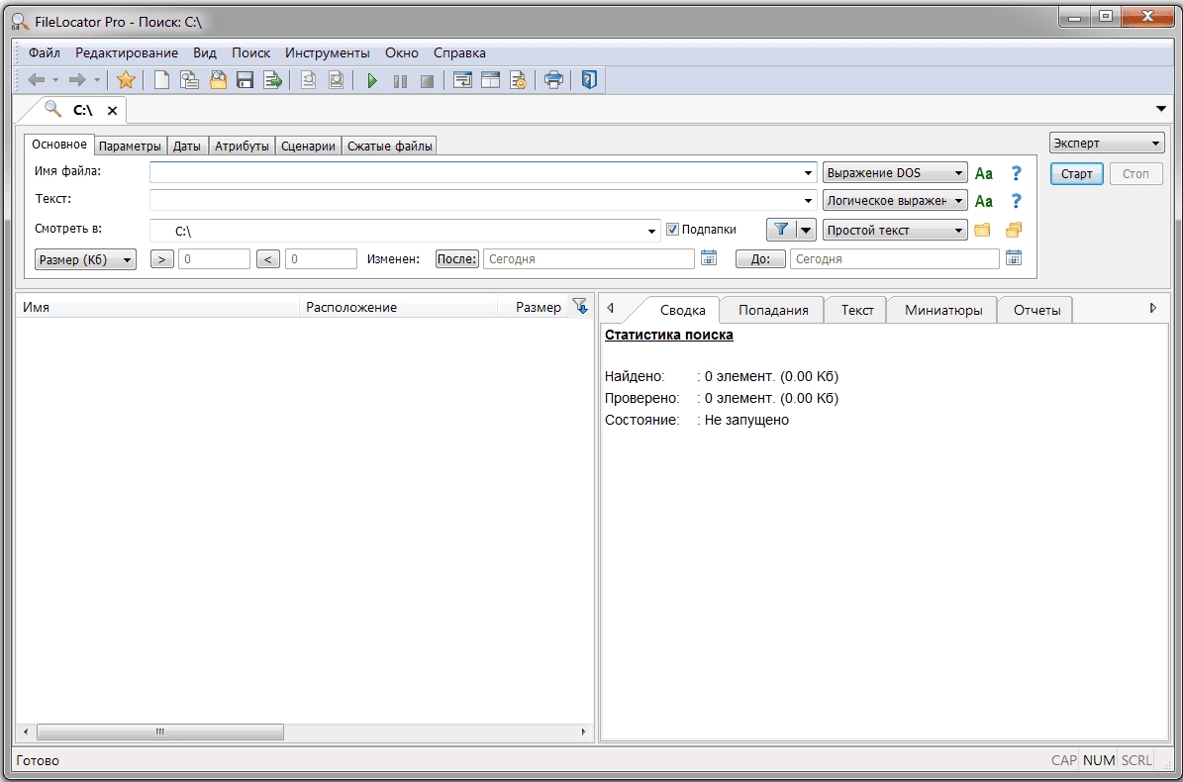
Task: Click the Старт button
Action: pos(1077,174)
